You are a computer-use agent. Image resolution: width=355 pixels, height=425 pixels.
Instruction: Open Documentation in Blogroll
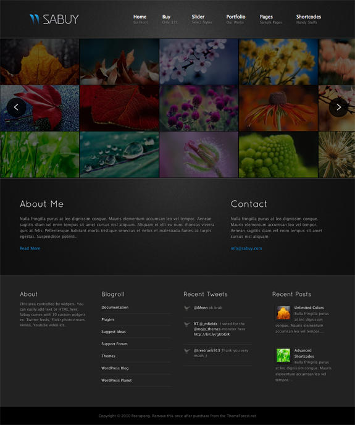pos(115,308)
